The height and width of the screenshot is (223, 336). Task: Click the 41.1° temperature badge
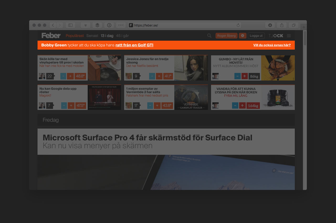tap(168, 76)
